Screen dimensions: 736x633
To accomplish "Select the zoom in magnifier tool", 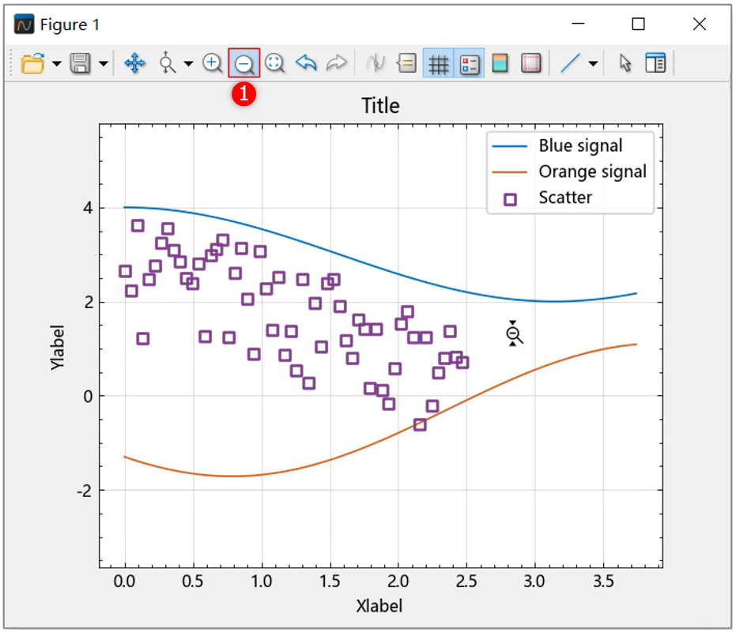I will [212, 63].
